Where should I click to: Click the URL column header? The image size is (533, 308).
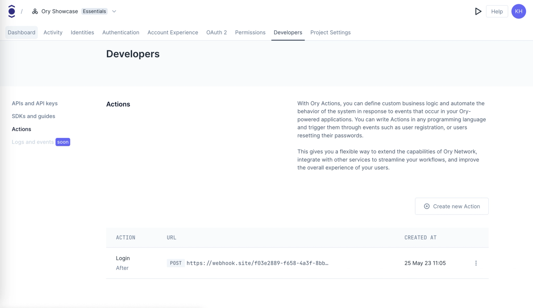(x=171, y=237)
